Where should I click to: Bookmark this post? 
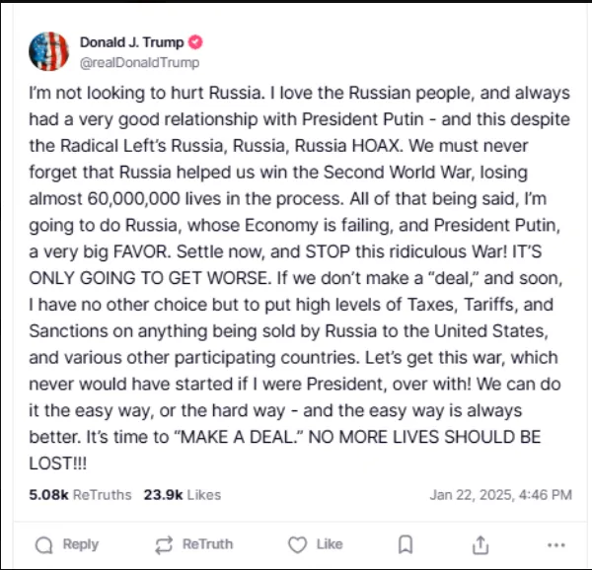405,544
